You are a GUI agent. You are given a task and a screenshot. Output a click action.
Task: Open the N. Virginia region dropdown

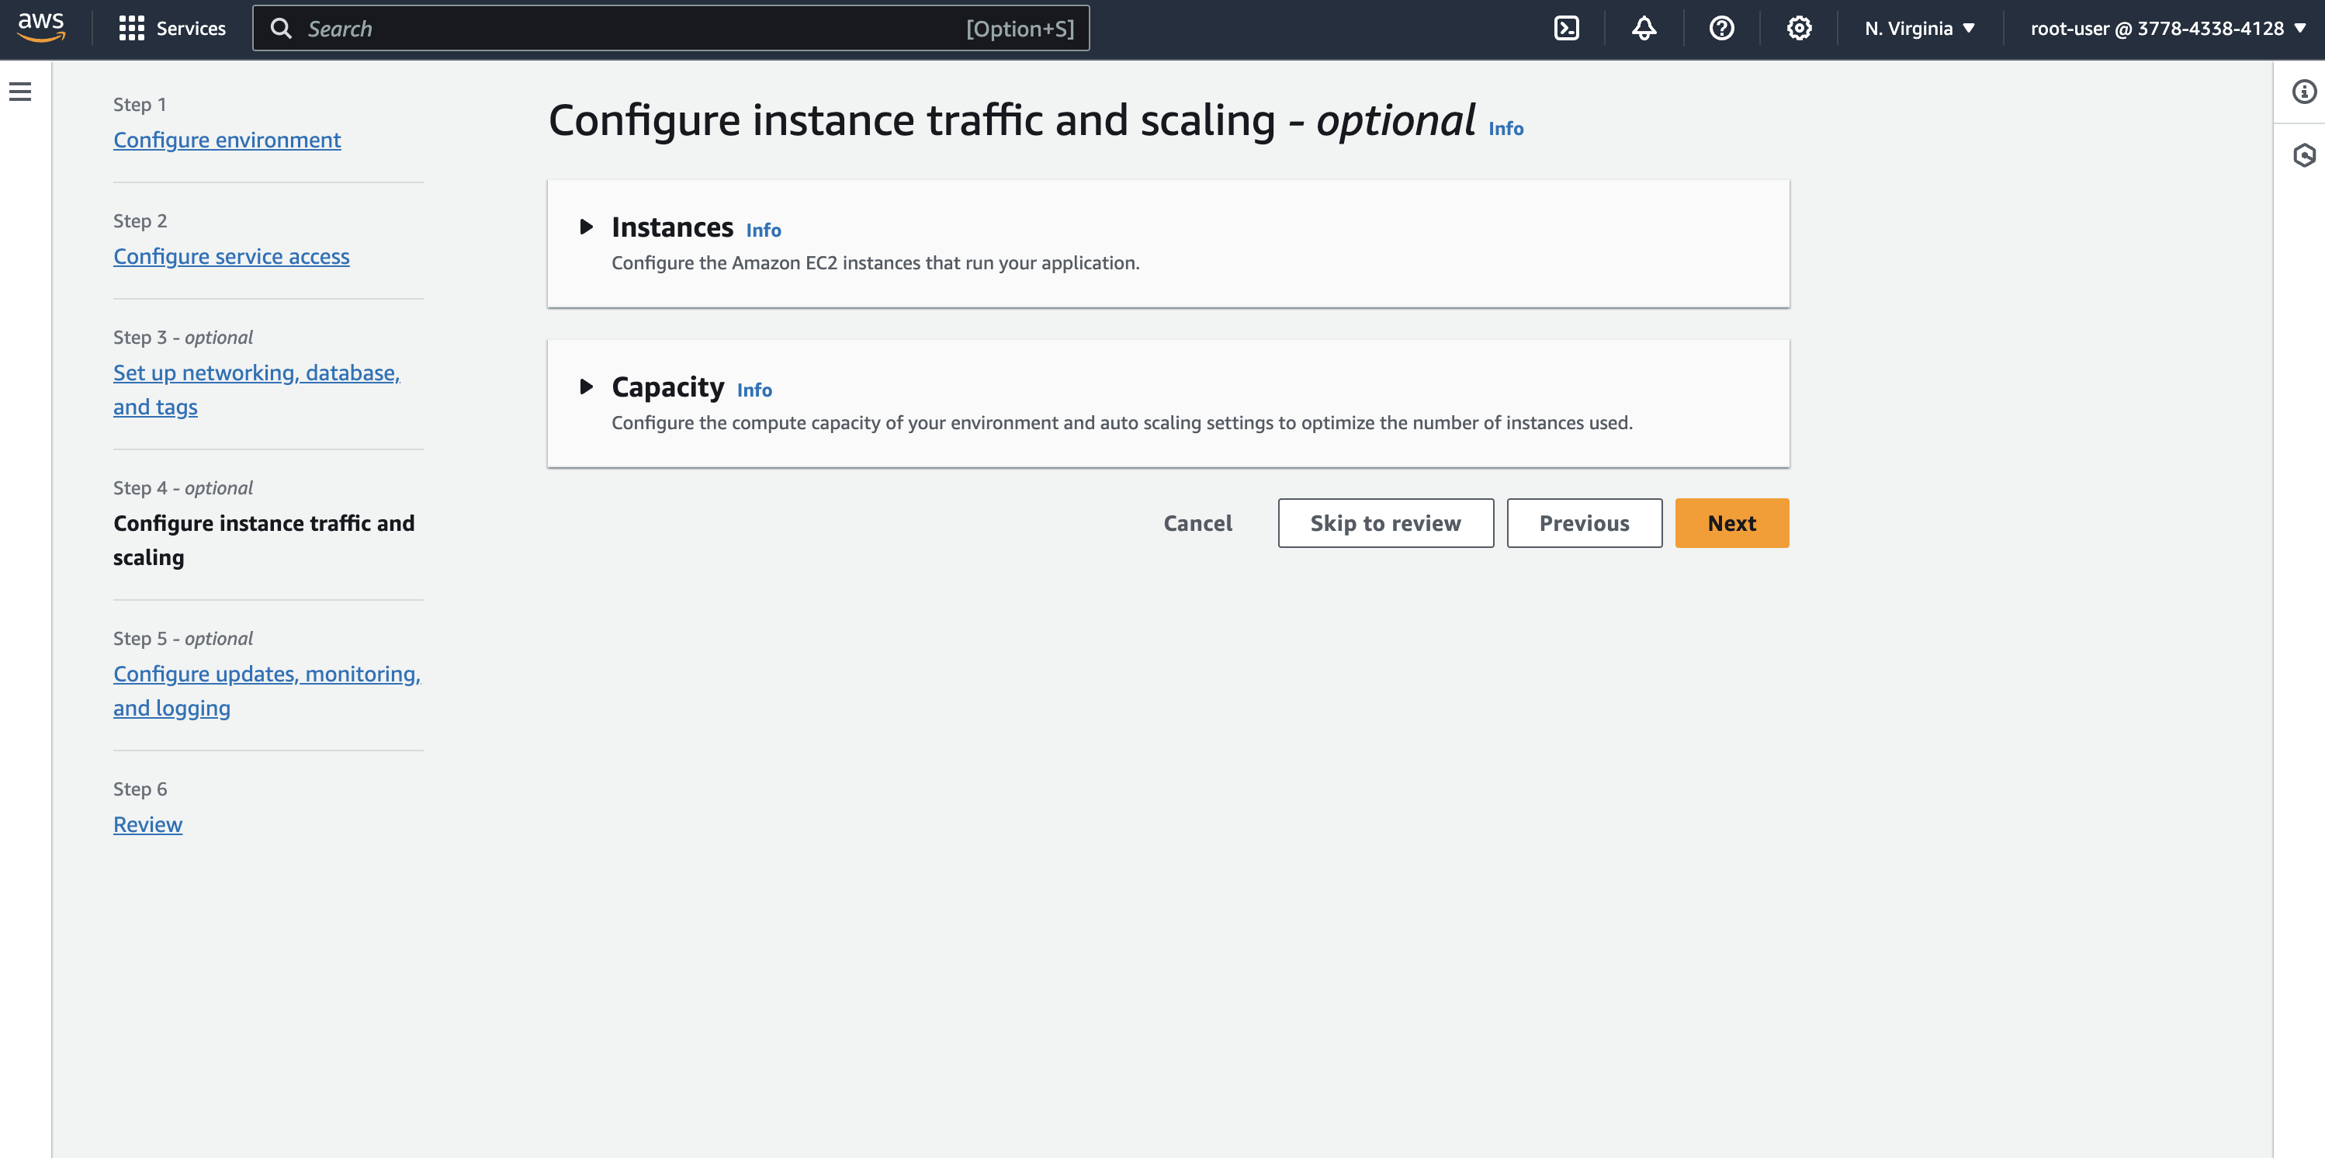(x=1919, y=28)
